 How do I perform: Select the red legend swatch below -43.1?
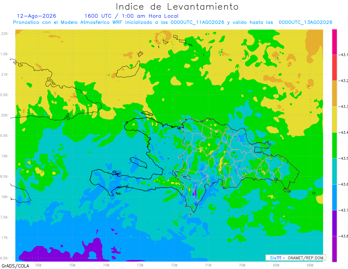(x=334, y=68)
